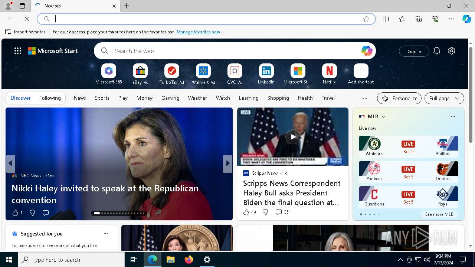This screenshot has width=475, height=267.
Task: Open the Weather category
Action: [197, 98]
